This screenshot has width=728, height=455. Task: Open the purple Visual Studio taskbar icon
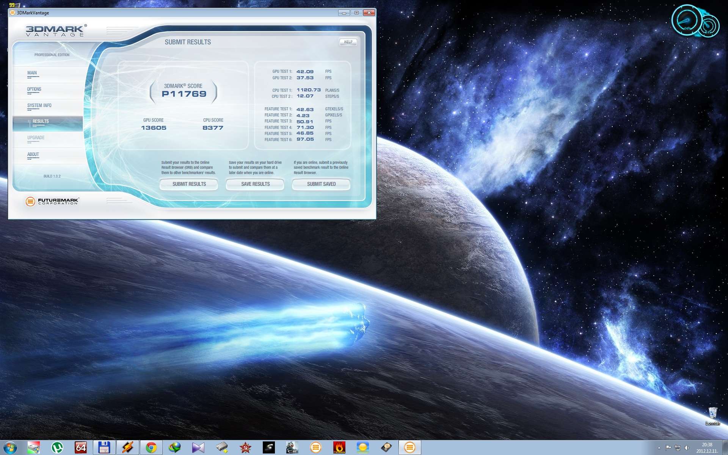[198, 448]
